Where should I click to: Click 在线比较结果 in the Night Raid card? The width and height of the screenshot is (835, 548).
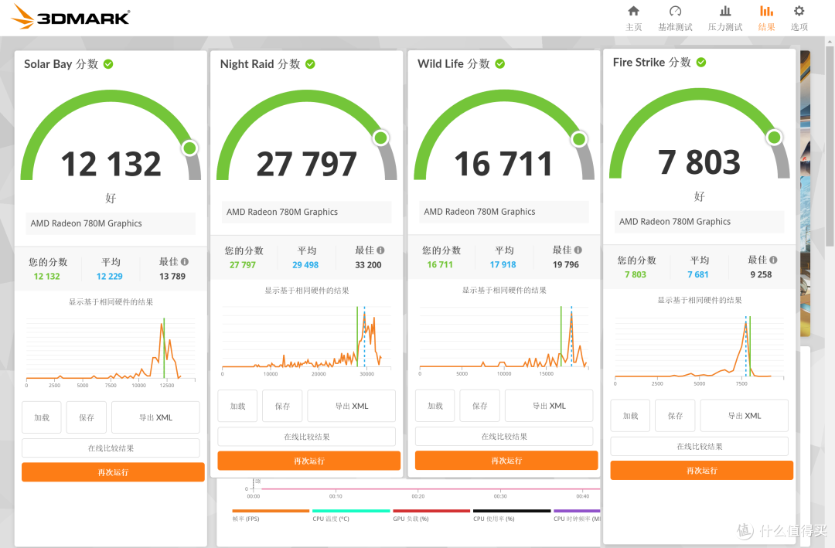pos(307,437)
